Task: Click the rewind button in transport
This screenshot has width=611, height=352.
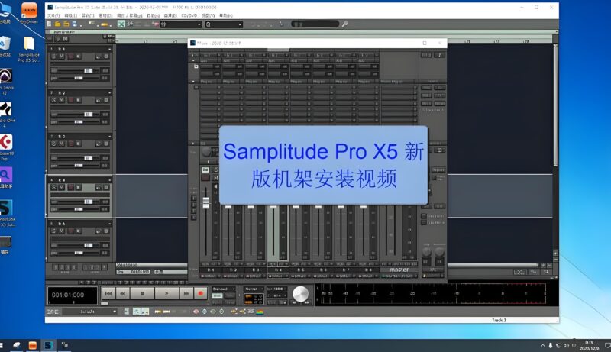Action: coord(122,293)
